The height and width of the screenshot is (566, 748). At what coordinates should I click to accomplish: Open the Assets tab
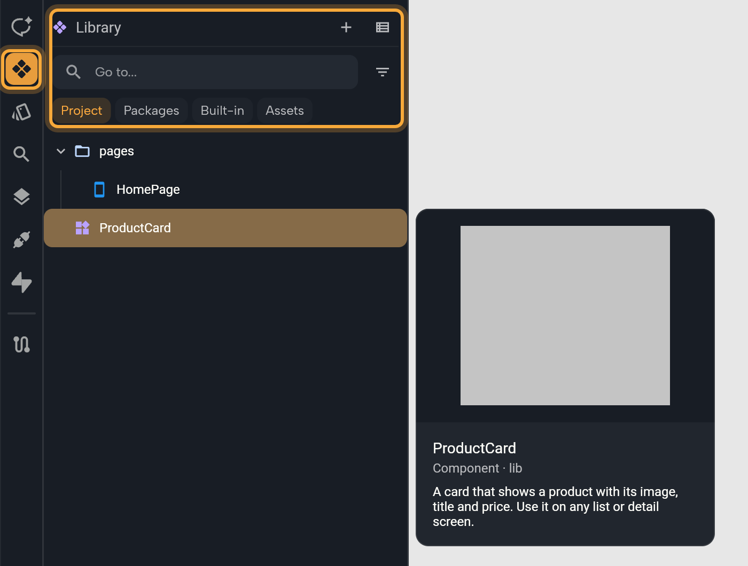[x=285, y=111]
